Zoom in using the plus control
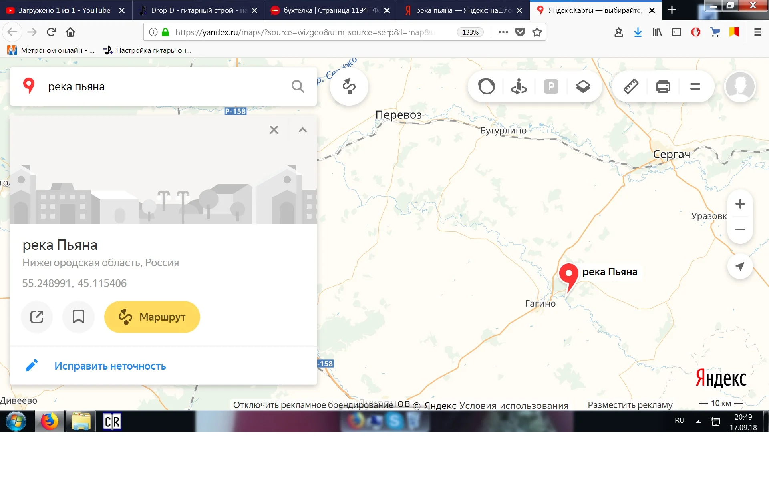The image size is (769, 482). pos(740,204)
